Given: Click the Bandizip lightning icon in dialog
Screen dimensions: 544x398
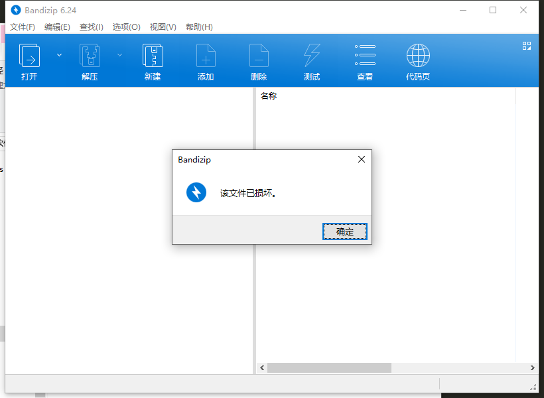Looking at the screenshot, I should (196, 192).
